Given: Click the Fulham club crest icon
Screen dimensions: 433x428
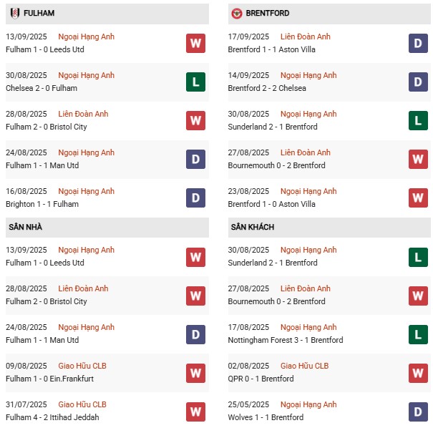Looking at the screenshot, I should pos(15,14).
